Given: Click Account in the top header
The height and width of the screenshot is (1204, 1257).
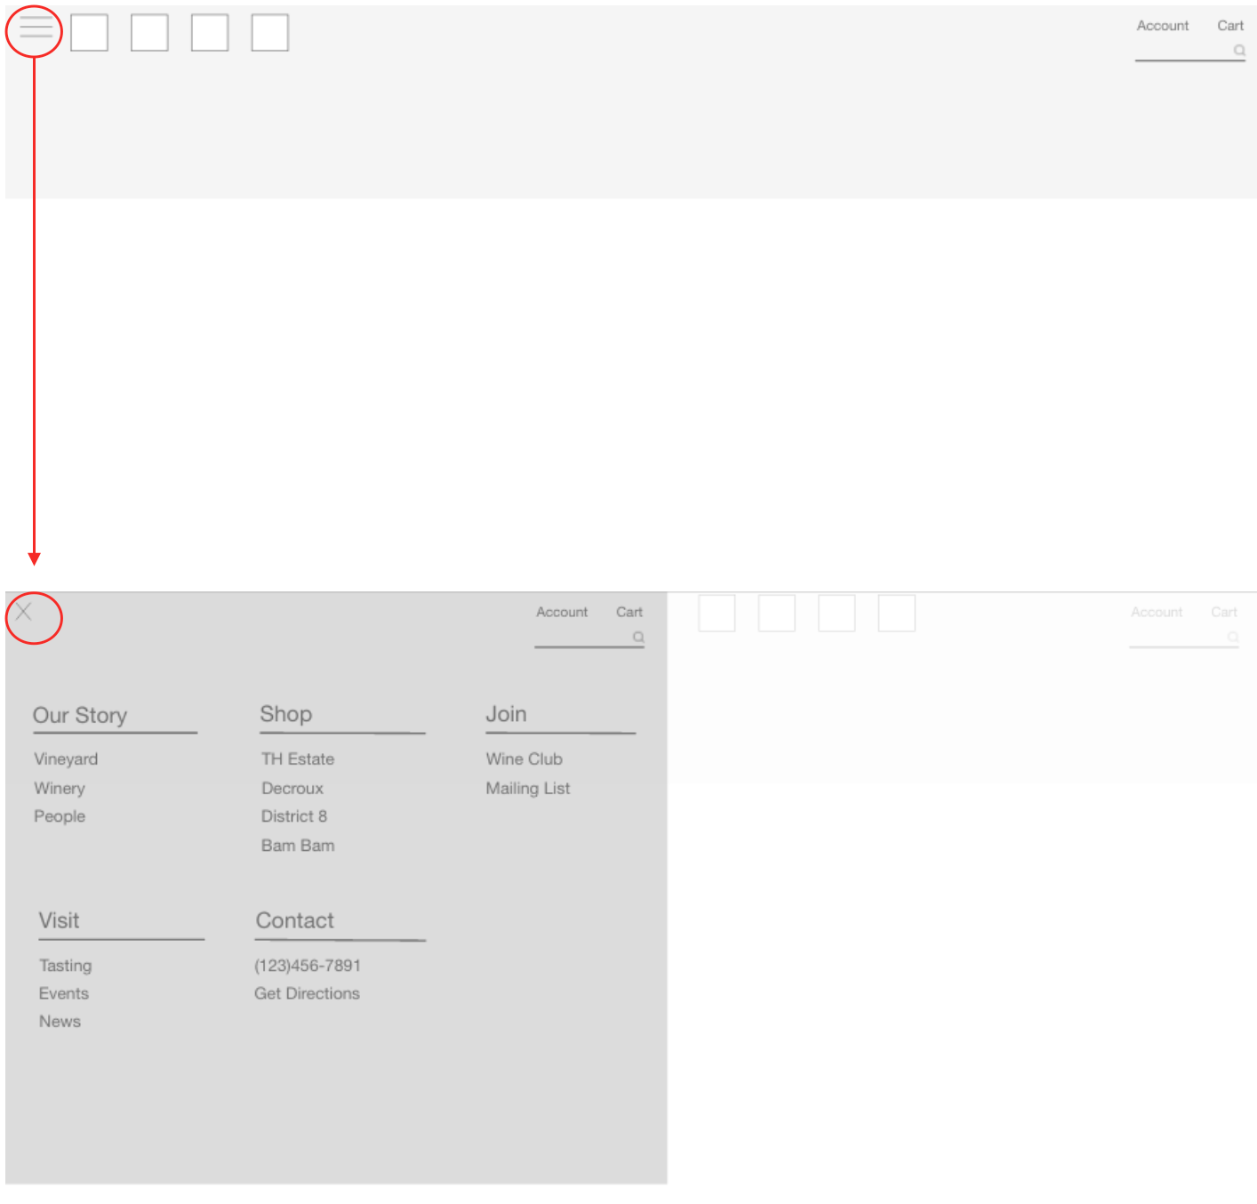Looking at the screenshot, I should pyautogui.click(x=1162, y=26).
